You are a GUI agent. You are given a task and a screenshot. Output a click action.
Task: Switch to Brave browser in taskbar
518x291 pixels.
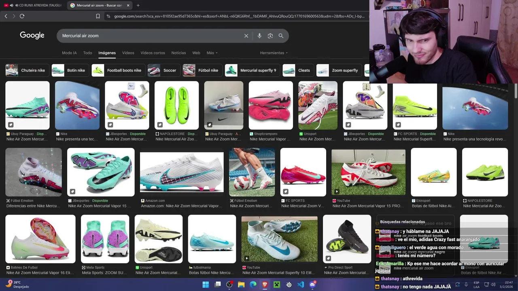click(265, 285)
